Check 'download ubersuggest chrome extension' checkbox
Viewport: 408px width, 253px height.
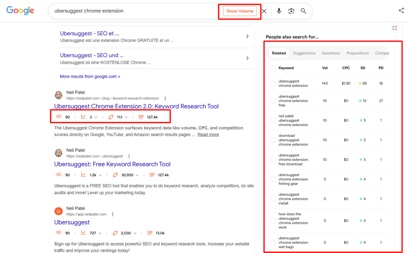(273, 140)
